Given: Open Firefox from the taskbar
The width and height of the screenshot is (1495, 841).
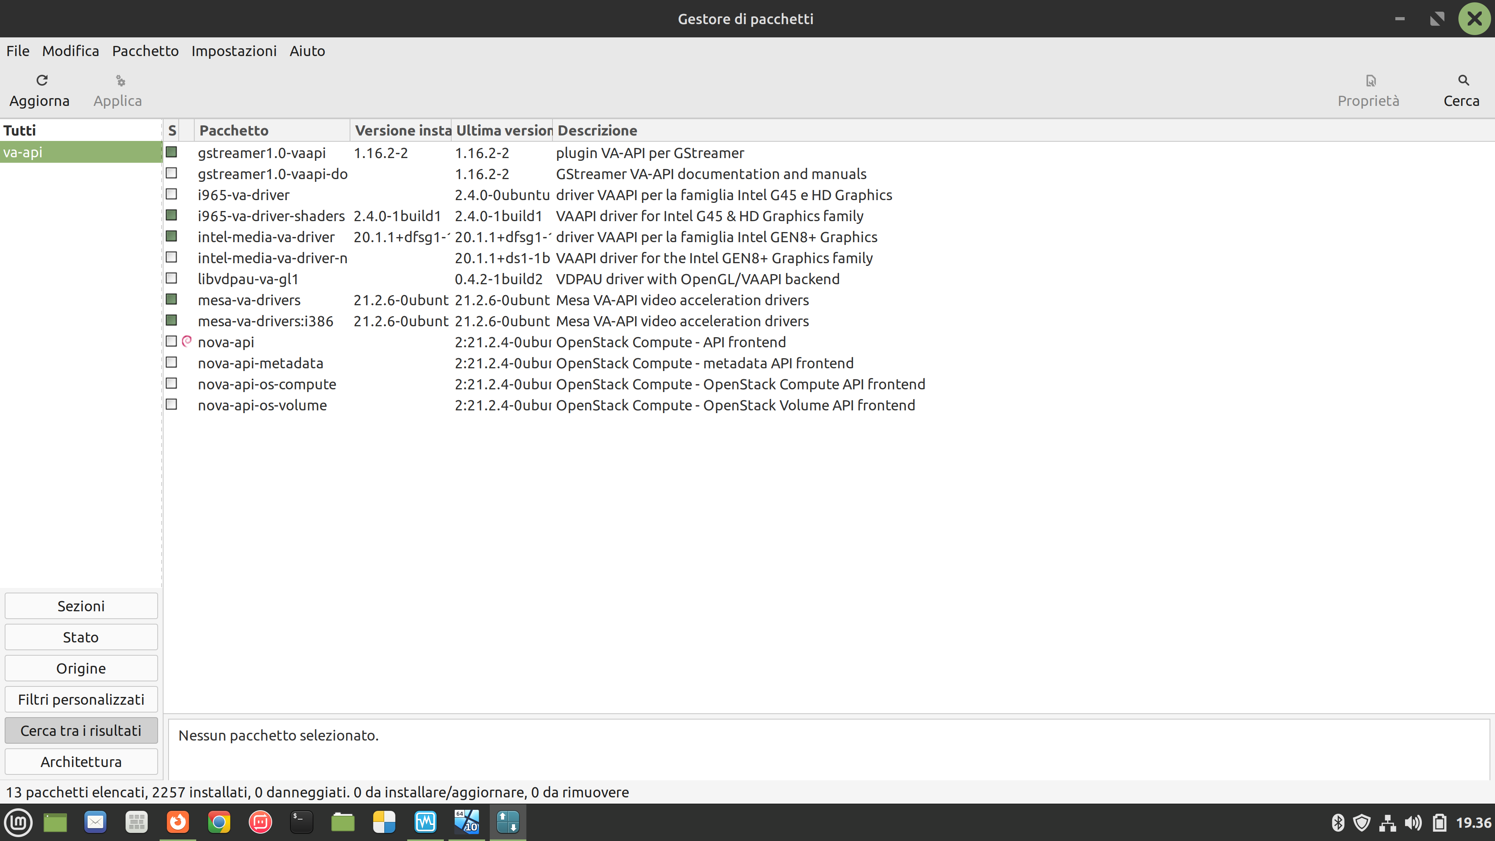Looking at the screenshot, I should coord(178,822).
